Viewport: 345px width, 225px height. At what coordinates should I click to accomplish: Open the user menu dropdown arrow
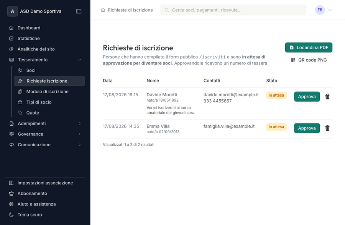330,10
